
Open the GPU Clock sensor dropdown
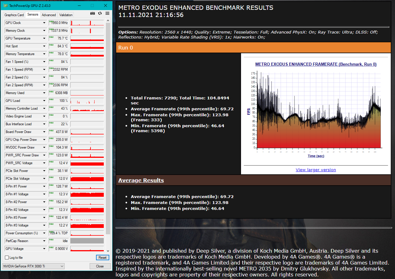tap(44, 23)
